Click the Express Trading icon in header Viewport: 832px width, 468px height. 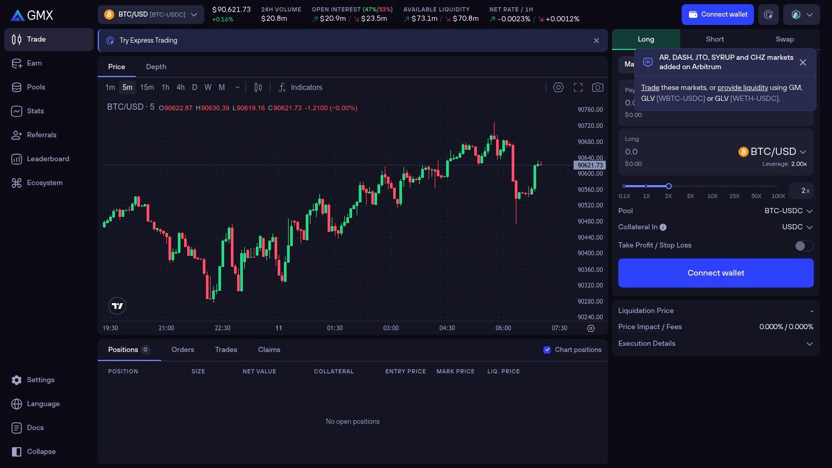(x=769, y=15)
